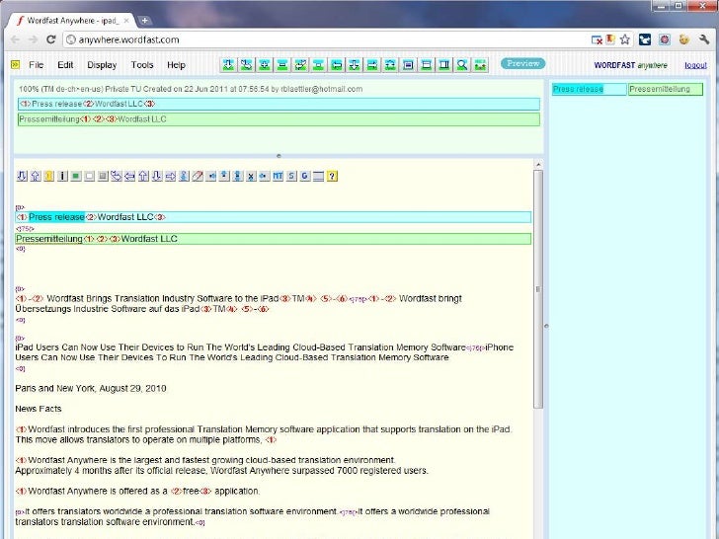Screen dimensions: 719x539
Task: Click the horizontal lines panel icon before the question mark
Action: click(318, 176)
